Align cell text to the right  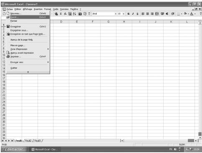coord(152,14)
